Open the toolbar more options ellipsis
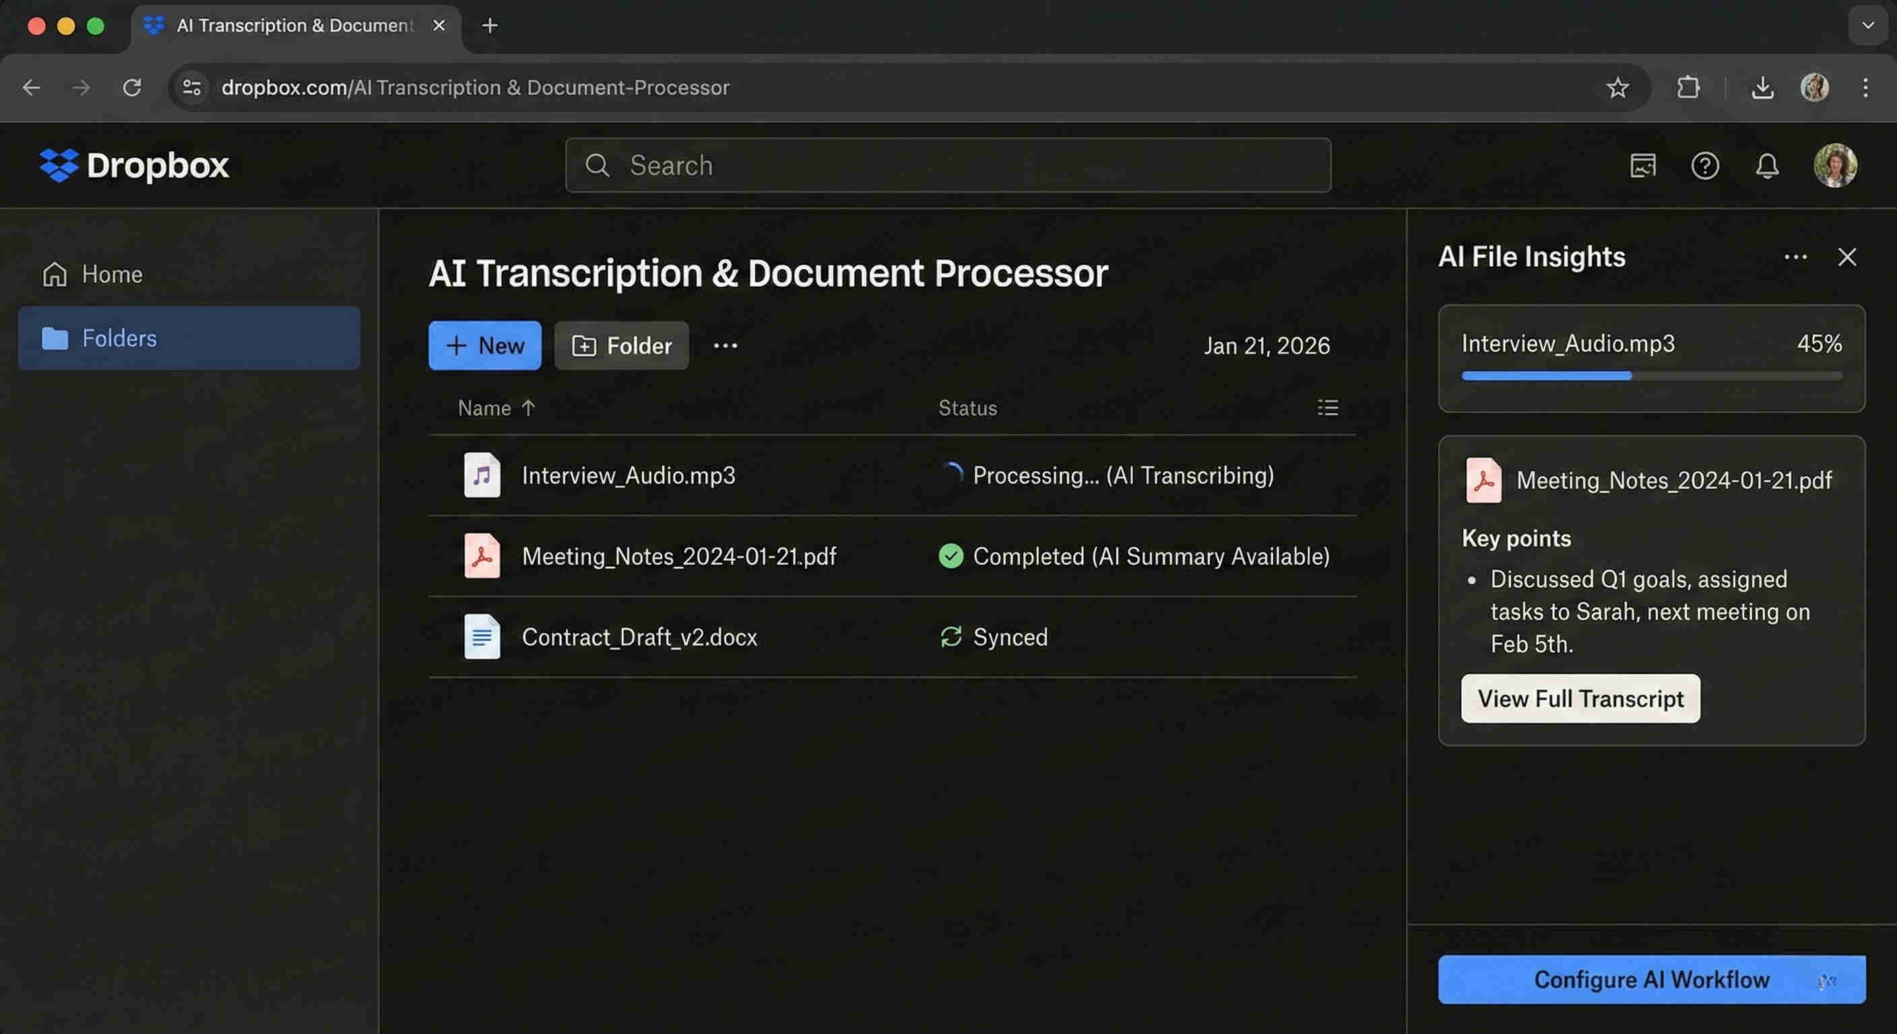 726,345
